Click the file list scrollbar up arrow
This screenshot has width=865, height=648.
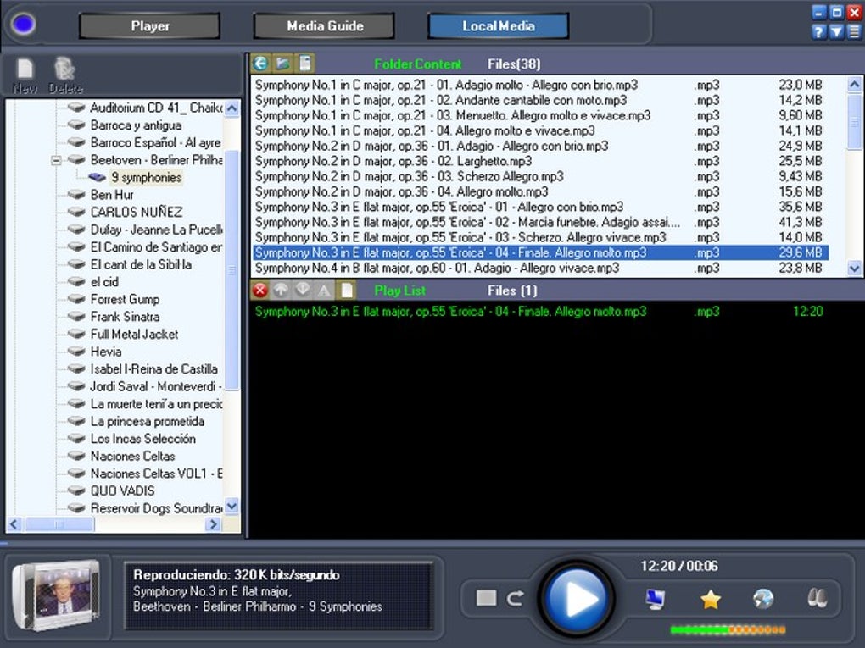[854, 85]
